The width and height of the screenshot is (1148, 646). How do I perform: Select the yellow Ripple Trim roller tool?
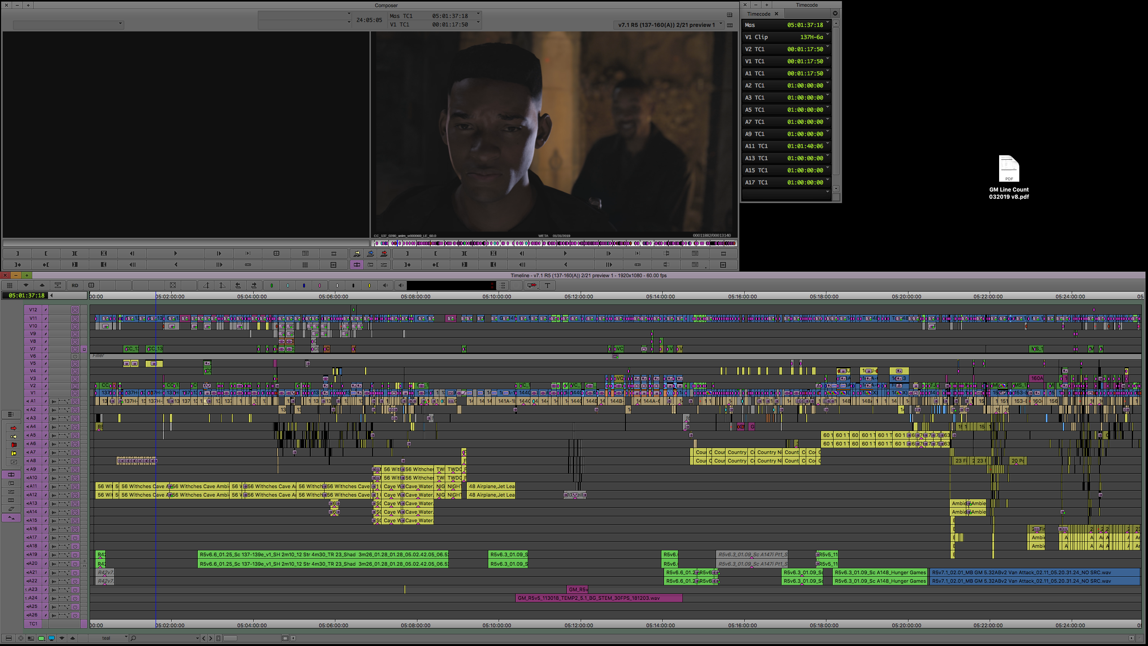point(13,454)
